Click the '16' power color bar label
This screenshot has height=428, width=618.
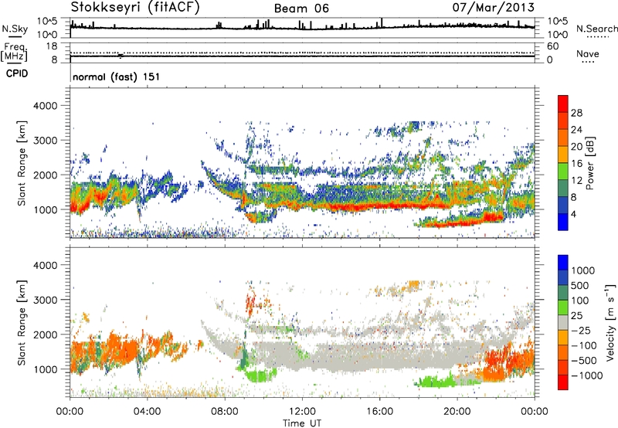pyautogui.click(x=576, y=164)
